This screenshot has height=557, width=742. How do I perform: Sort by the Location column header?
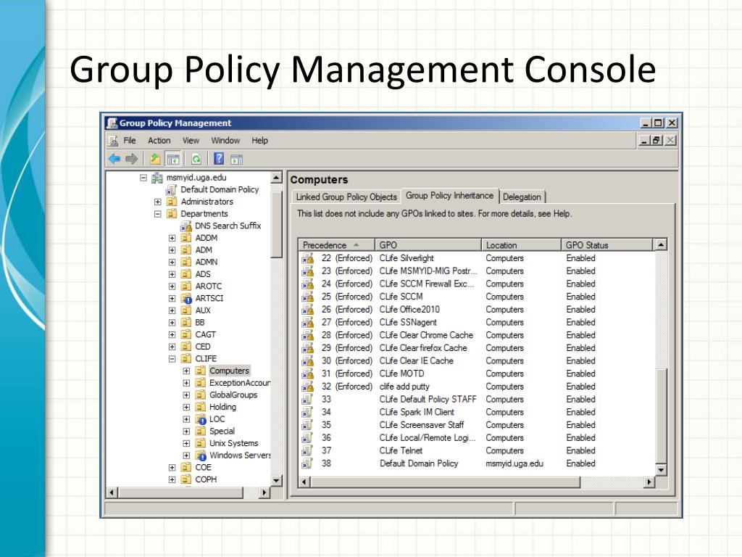[522, 245]
